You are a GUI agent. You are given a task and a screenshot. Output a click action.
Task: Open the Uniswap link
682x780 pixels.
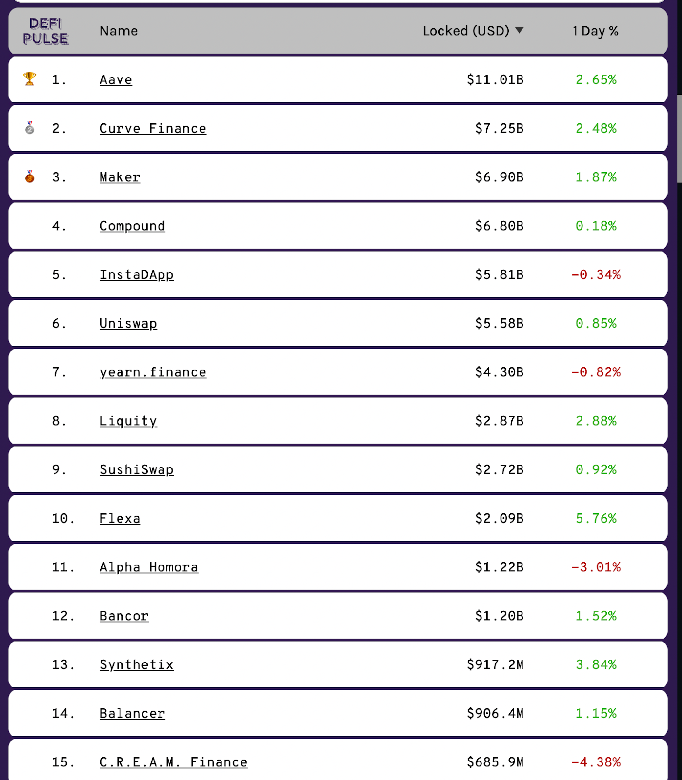point(128,323)
